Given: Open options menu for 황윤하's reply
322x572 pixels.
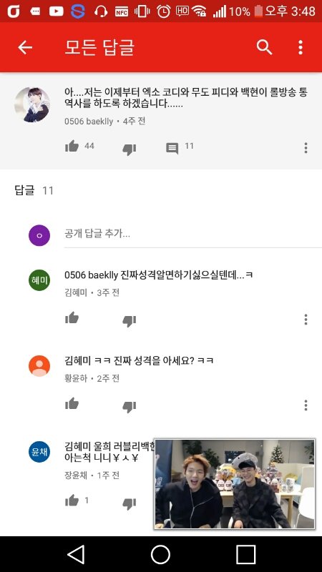Looking at the screenshot, I should pos(306,405).
